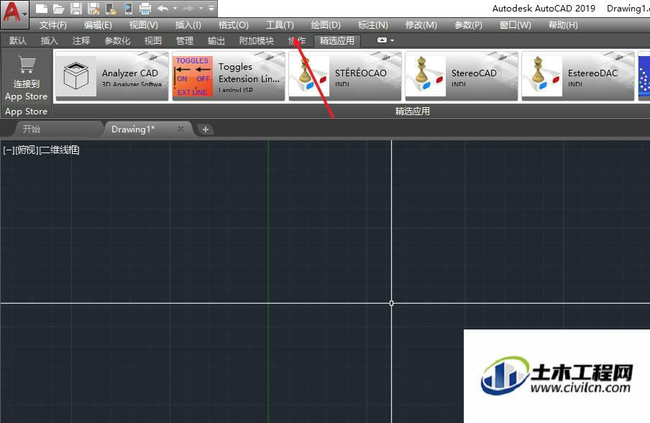The height and width of the screenshot is (423, 650).
Task: Open the Toggles Extension Lines app card
Action: [x=229, y=76]
